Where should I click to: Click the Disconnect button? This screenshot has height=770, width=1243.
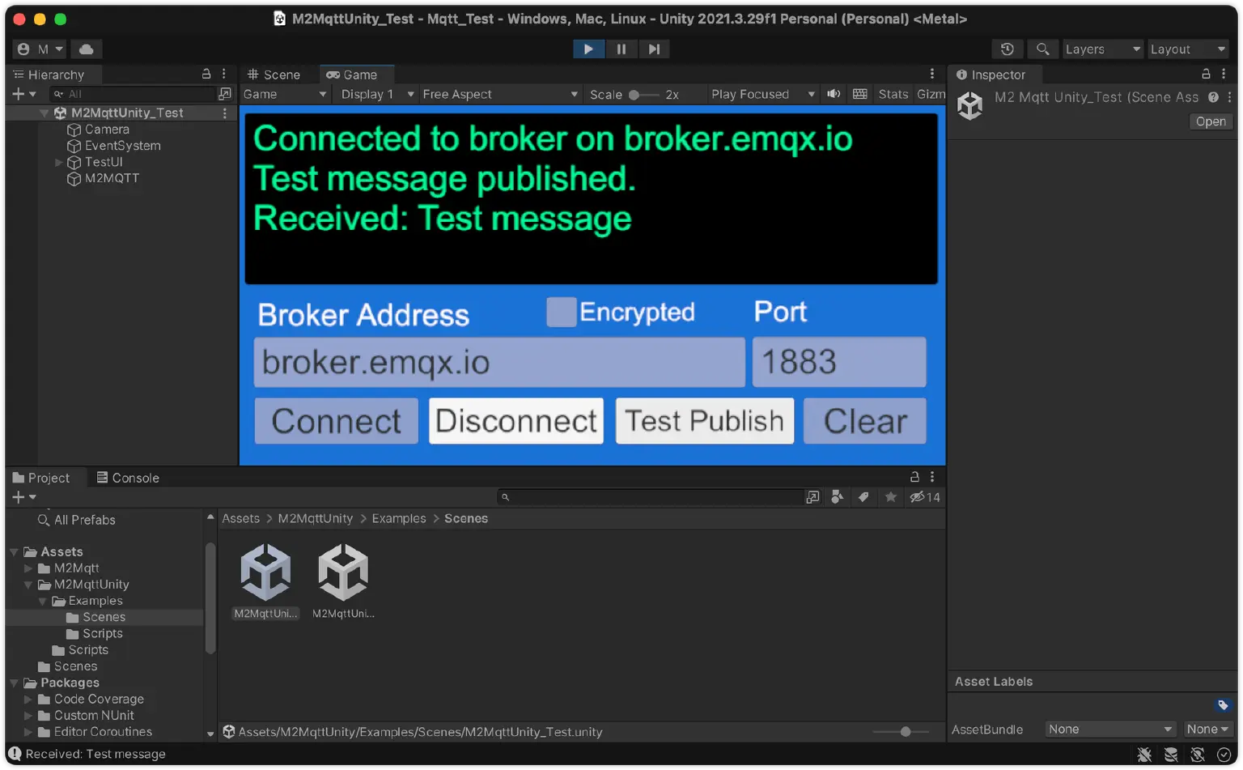click(x=516, y=421)
